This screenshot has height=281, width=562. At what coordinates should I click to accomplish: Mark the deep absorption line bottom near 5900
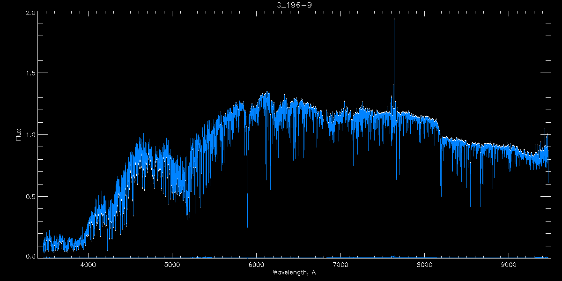pyautogui.click(x=247, y=227)
